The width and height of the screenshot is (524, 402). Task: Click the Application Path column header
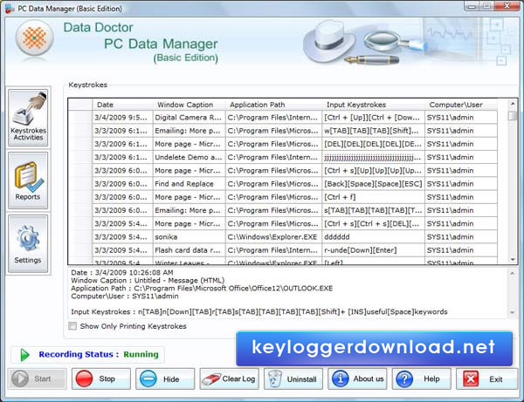(274, 105)
